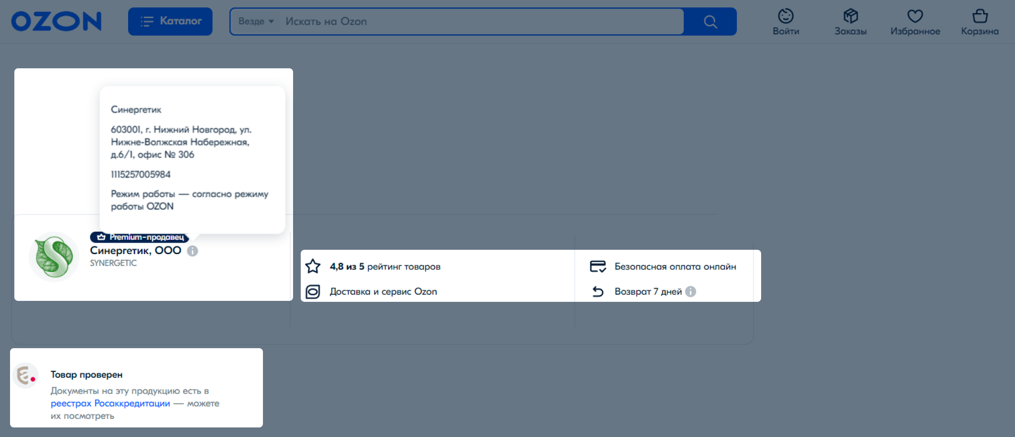Click info icon next to Синергетик, ООО

[193, 251]
